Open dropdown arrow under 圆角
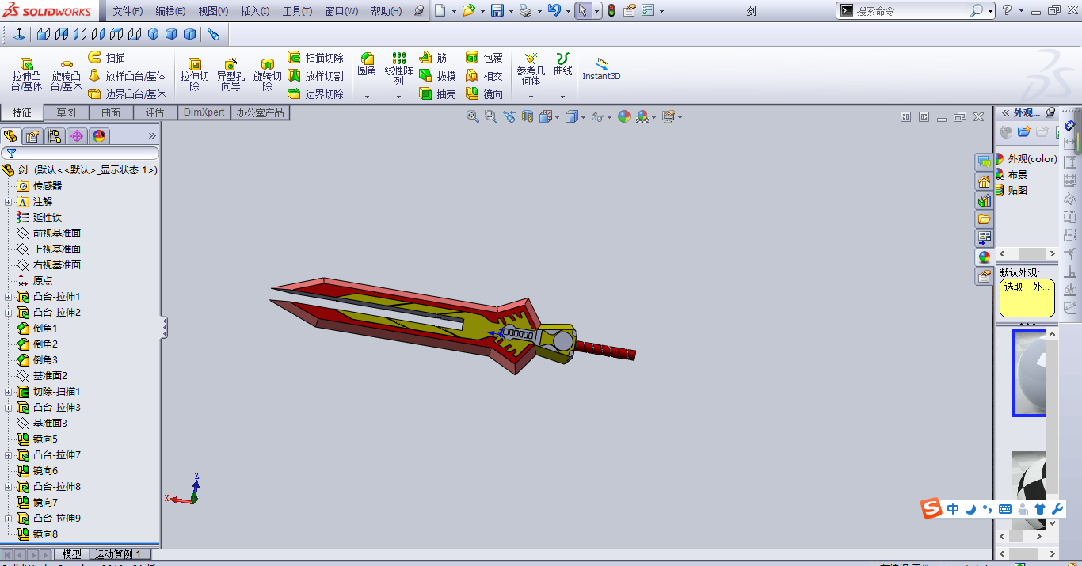 [x=367, y=97]
